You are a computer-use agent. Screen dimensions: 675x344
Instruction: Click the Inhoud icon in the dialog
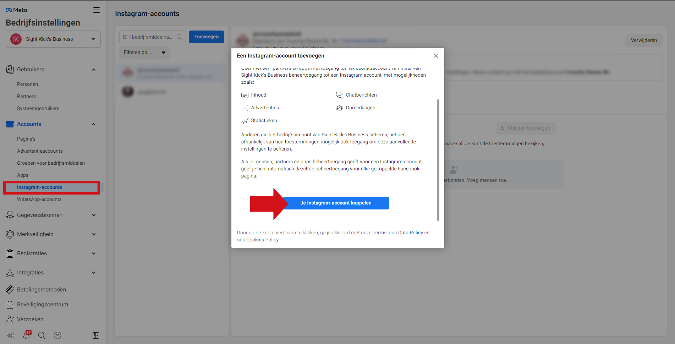click(245, 95)
